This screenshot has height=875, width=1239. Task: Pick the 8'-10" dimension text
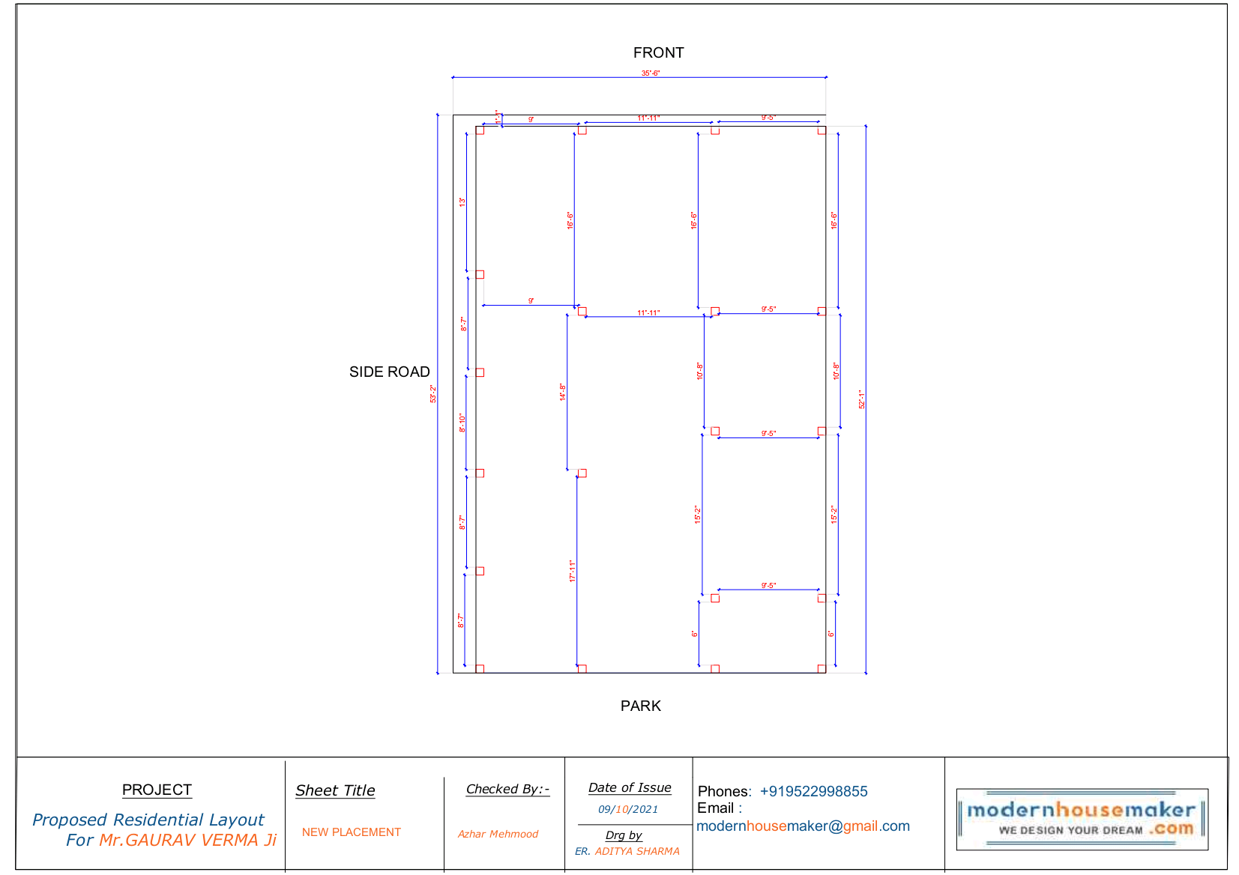pyautogui.click(x=462, y=423)
